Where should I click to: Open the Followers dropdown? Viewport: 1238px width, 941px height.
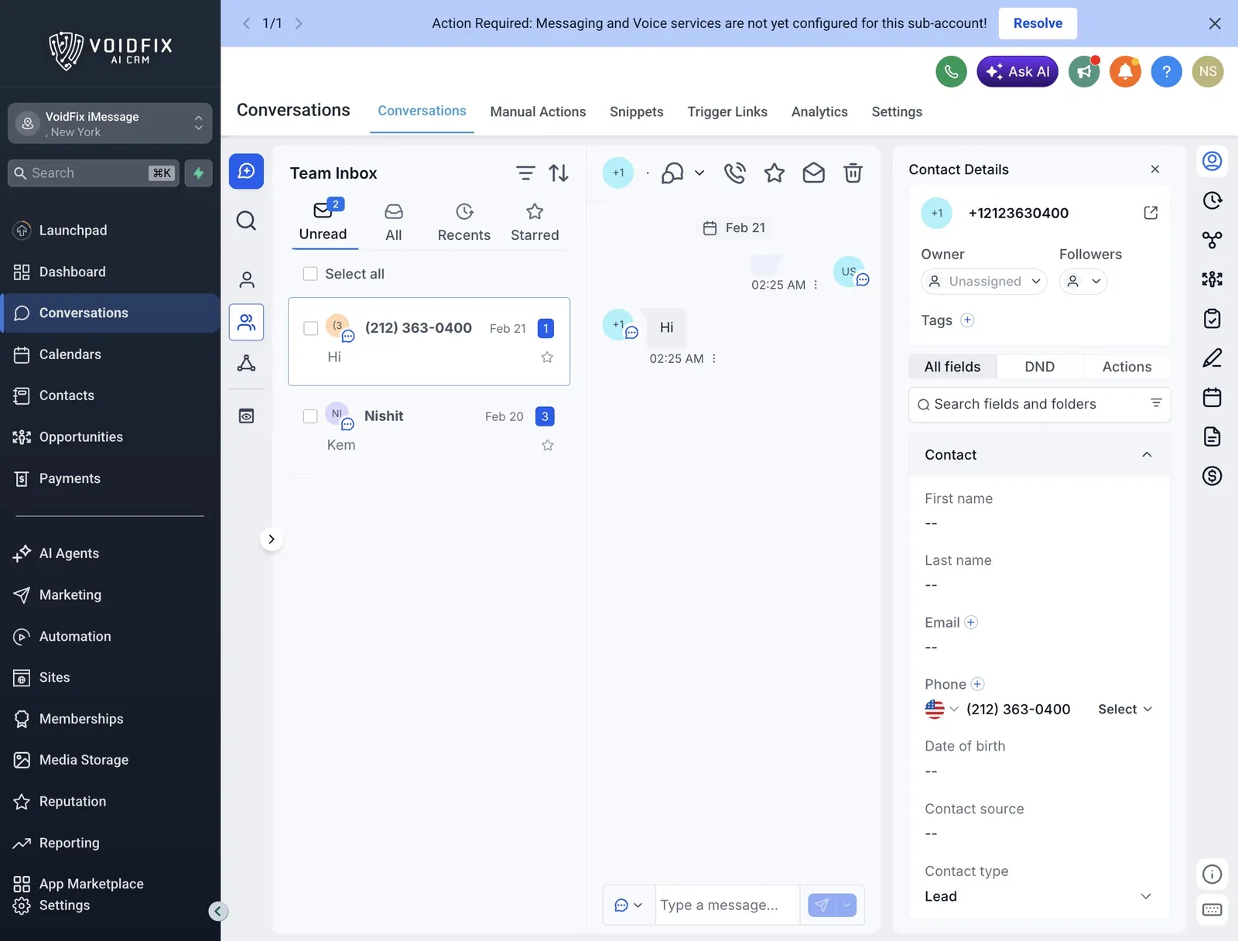(x=1083, y=282)
